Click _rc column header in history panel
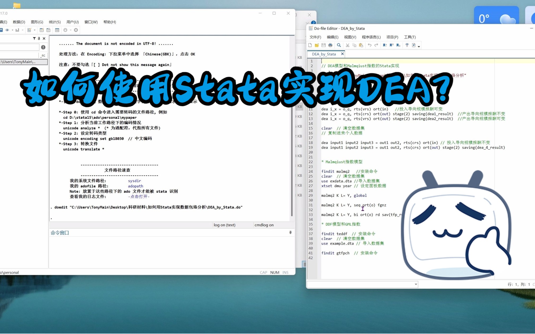Screen dimensions: 535x334 [43, 55]
